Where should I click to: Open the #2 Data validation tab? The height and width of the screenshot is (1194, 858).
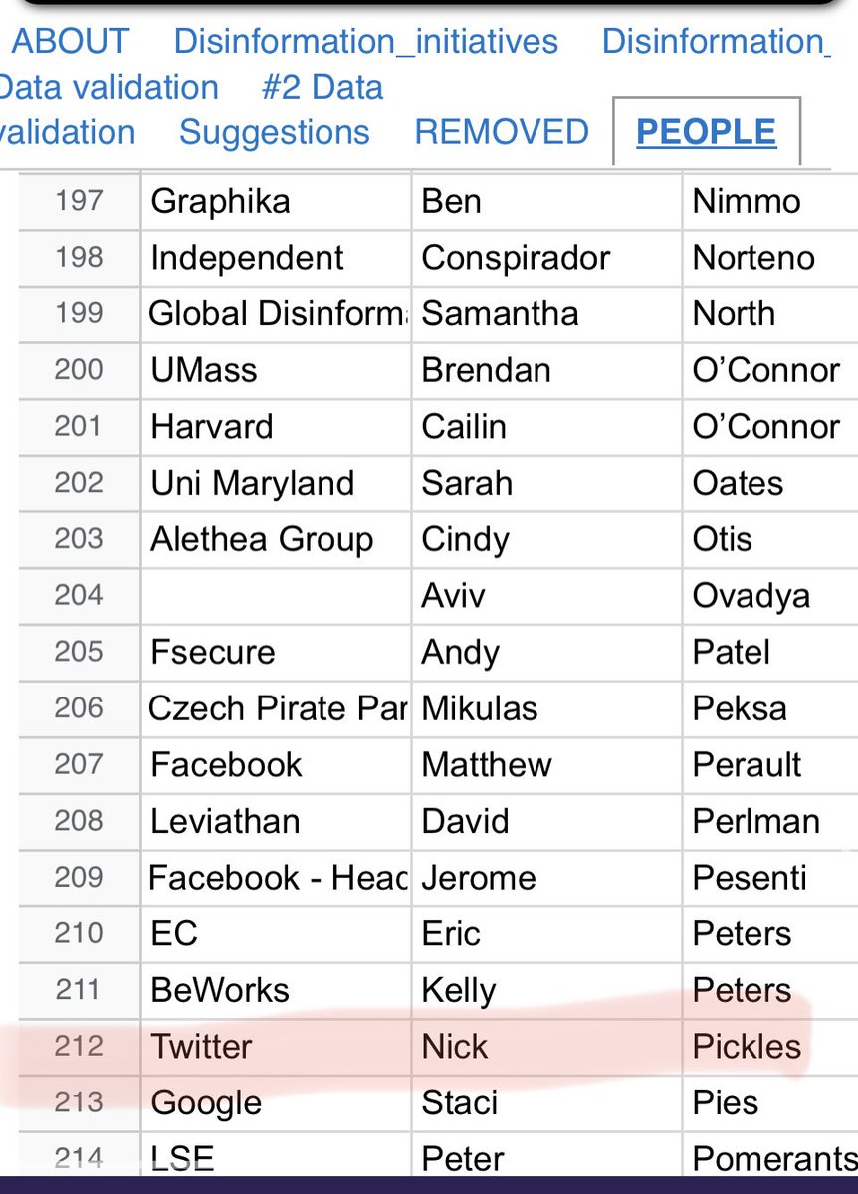pyautogui.click(x=322, y=88)
